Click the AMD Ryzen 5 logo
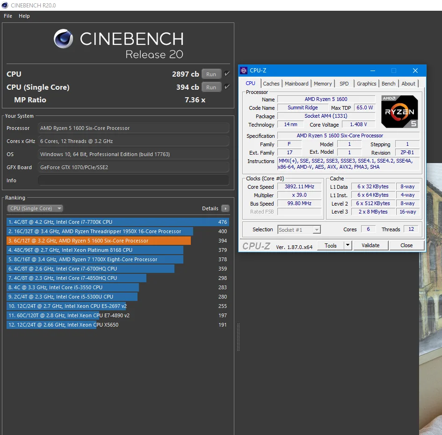Screen dimensions: 442x435 coord(399,112)
